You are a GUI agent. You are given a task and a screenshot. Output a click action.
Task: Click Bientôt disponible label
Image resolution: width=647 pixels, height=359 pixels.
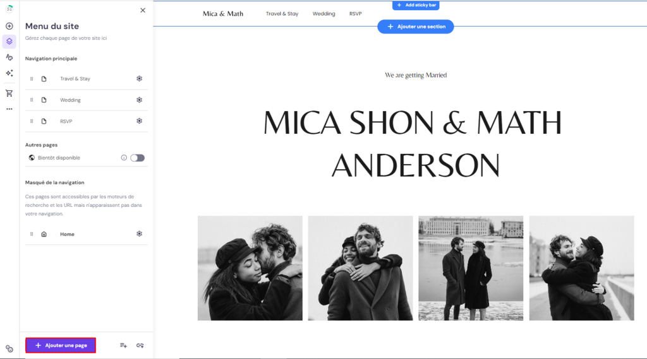coord(59,158)
